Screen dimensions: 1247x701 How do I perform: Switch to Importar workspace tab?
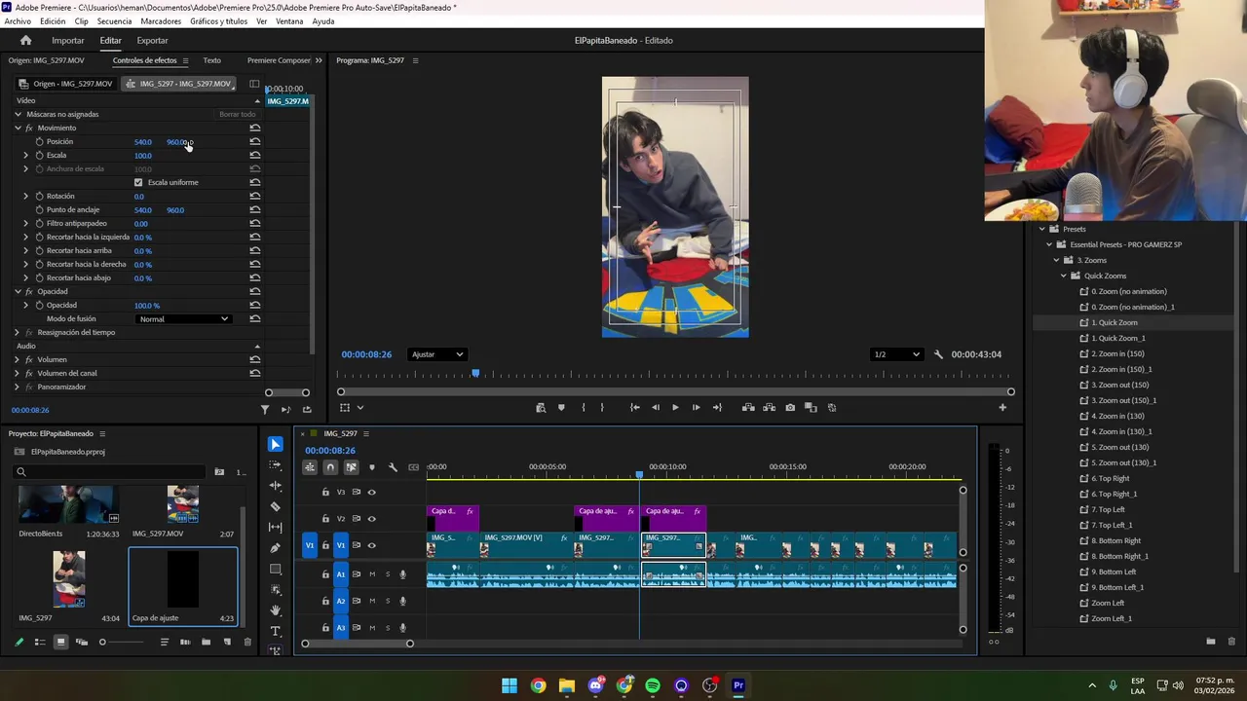pos(68,40)
